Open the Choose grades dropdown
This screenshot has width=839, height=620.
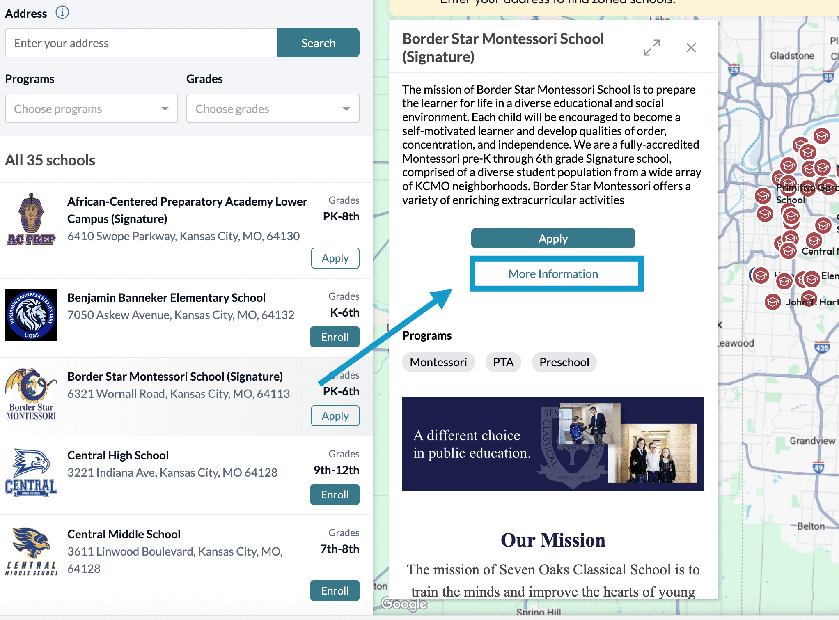click(273, 108)
